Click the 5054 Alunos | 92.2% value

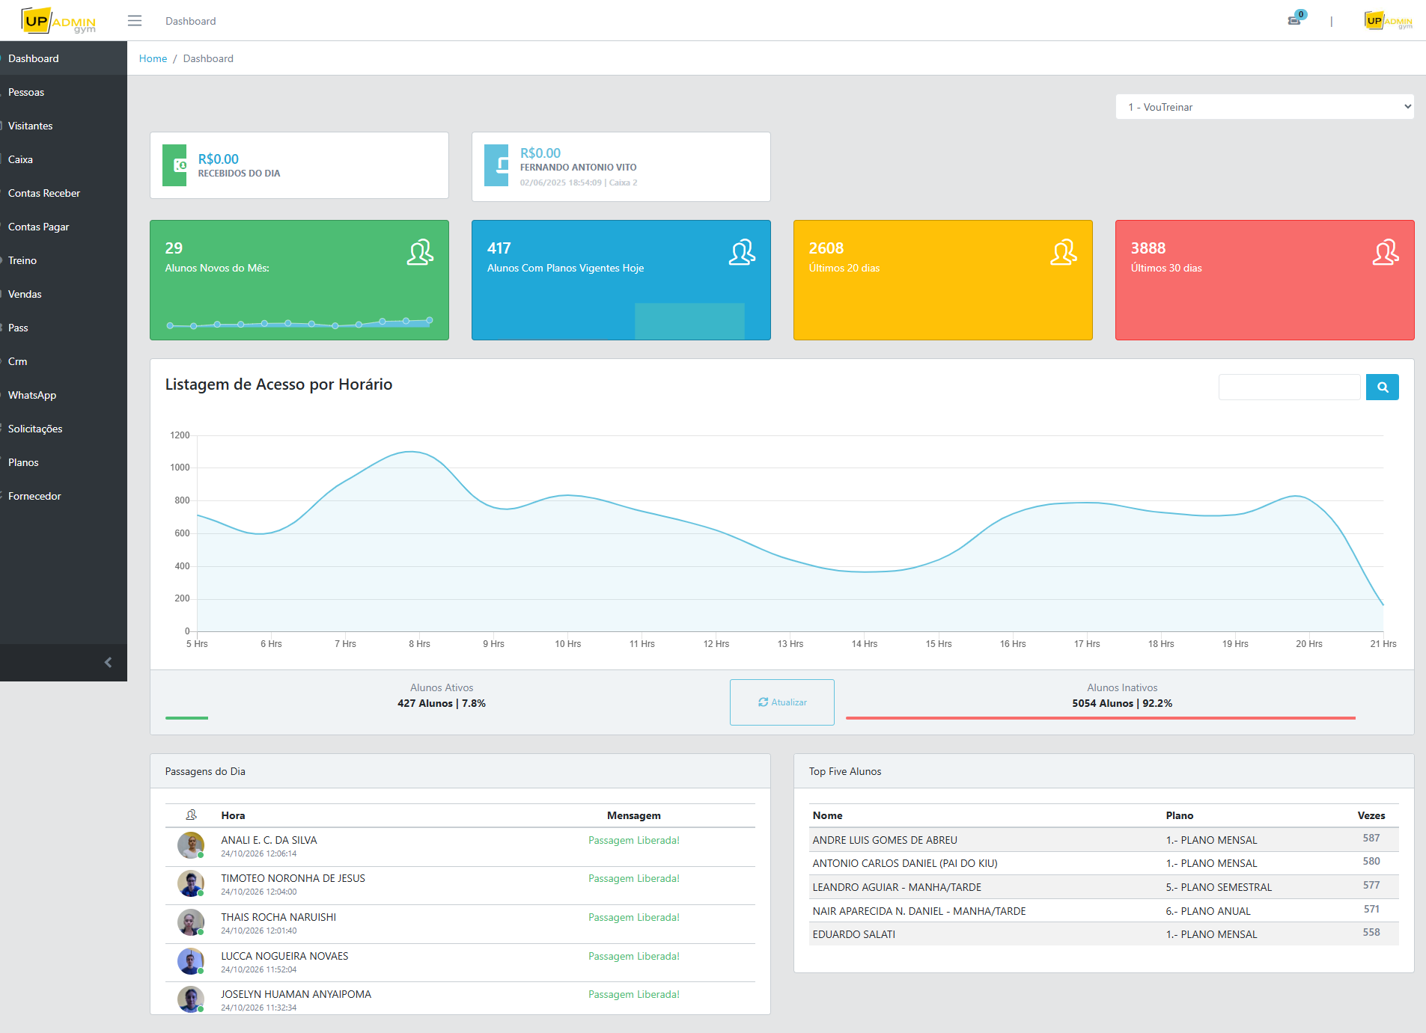pyautogui.click(x=1122, y=703)
